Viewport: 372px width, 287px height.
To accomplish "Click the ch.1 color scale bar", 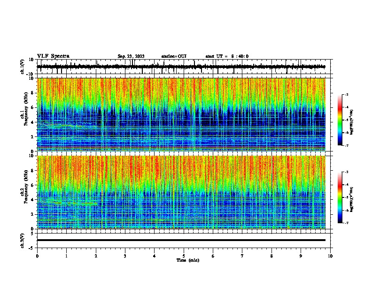I will click(x=340, y=120).
